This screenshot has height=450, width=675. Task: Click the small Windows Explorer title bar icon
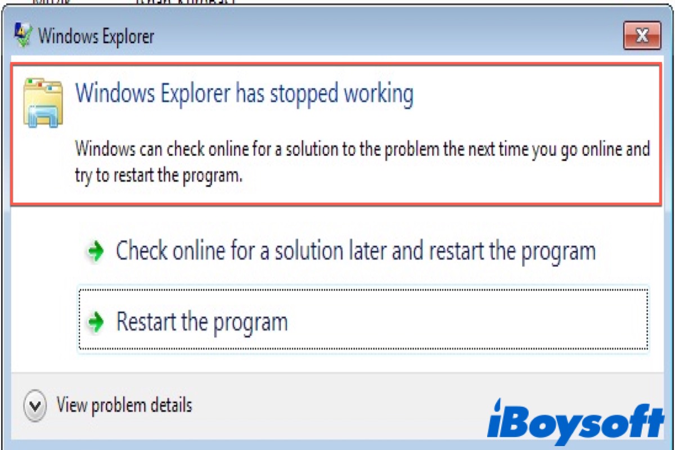tap(22, 37)
